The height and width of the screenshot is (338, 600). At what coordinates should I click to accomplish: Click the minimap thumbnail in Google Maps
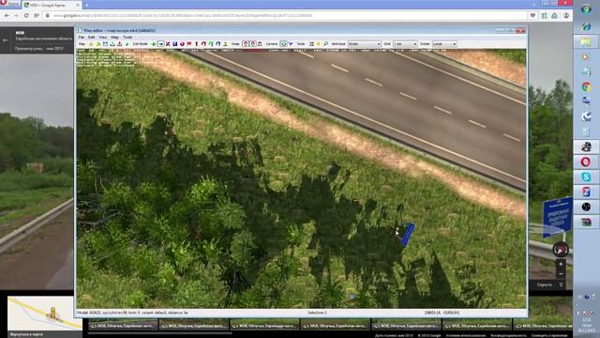44,313
